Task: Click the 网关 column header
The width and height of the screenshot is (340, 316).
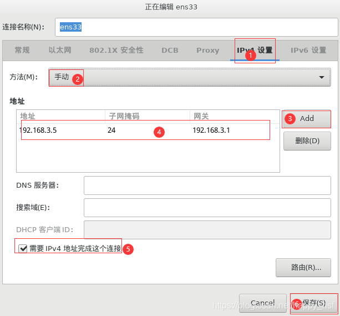Action: pos(235,117)
